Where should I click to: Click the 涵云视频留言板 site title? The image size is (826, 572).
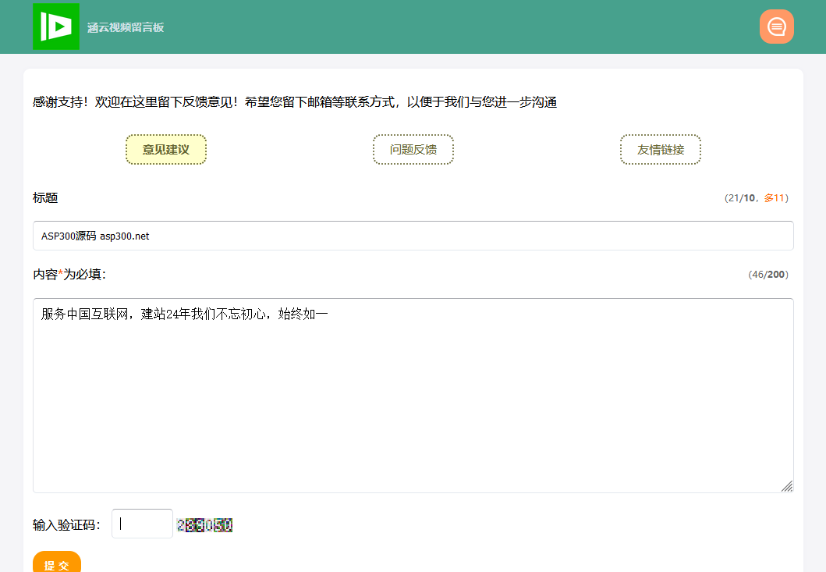tap(126, 28)
